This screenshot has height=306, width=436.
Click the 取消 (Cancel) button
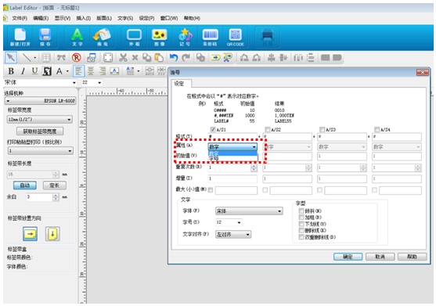pyautogui.click(x=380, y=257)
